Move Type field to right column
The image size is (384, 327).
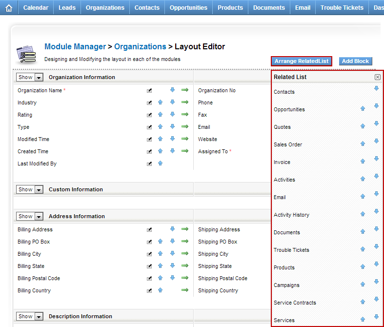point(185,126)
